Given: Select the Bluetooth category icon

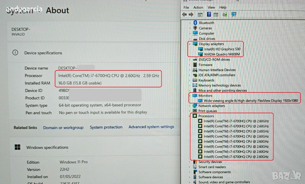Looking at the screenshot, I should click(x=195, y=23).
